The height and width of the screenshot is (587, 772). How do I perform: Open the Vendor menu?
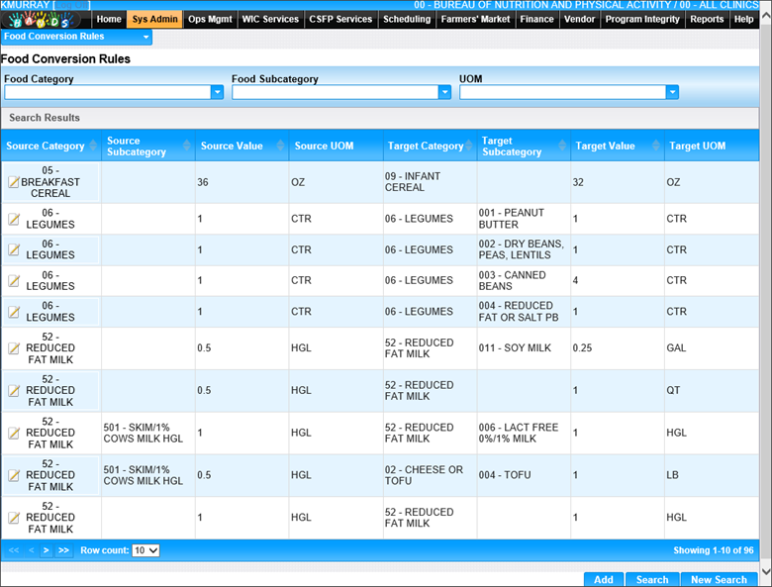[x=579, y=19]
